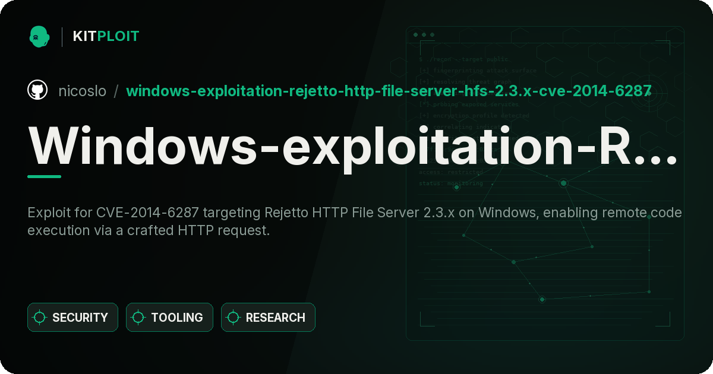This screenshot has width=713, height=374.
Task: Click the RESEARCH tag button
Action: pyautogui.click(x=268, y=318)
